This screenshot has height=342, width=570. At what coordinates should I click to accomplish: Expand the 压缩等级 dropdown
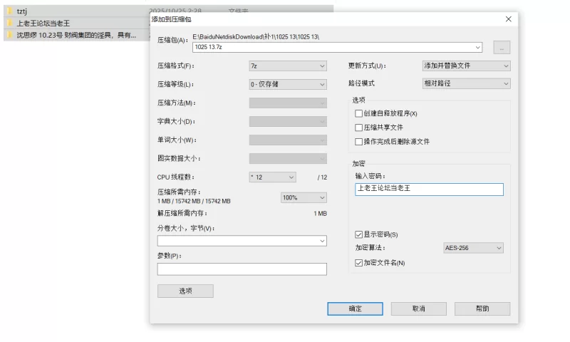tap(287, 84)
